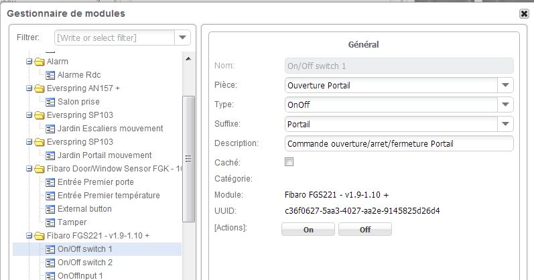The image size is (534, 280).
Task: Click the Fibaro FGS221 folder icon
Action: pos(40,236)
